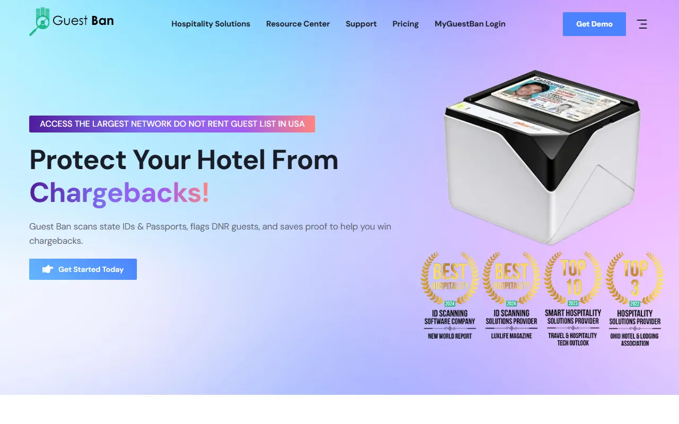Select the LuxLife Magazine award badge

pos(511,296)
